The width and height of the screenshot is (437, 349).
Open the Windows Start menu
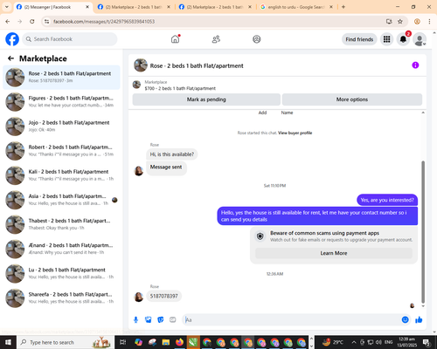(8, 342)
